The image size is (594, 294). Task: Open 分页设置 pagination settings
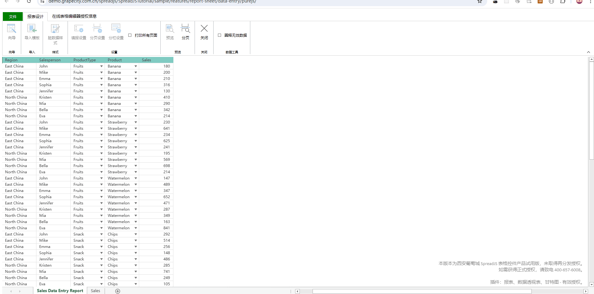click(97, 32)
